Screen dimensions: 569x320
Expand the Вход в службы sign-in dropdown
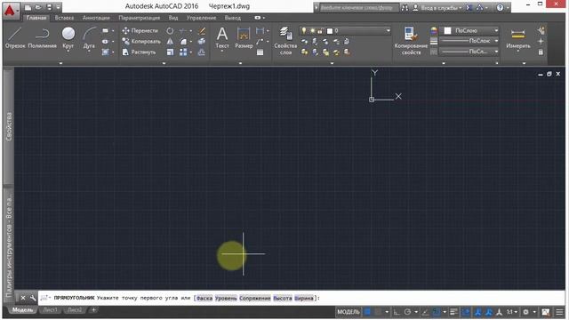pyautogui.click(x=461, y=8)
